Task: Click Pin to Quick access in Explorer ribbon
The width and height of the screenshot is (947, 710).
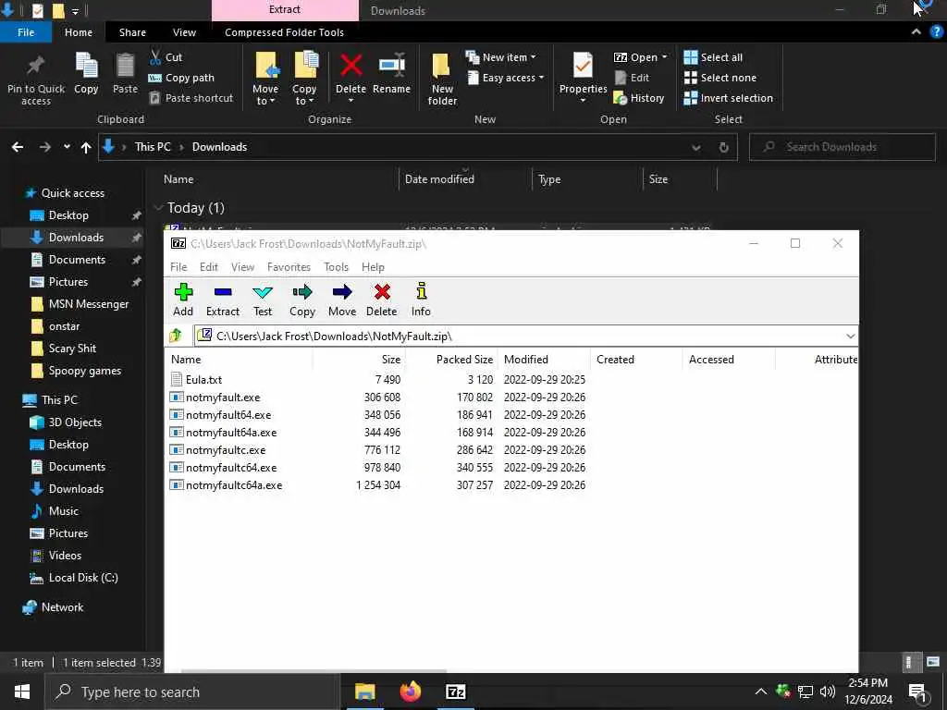Action: coord(36,80)
